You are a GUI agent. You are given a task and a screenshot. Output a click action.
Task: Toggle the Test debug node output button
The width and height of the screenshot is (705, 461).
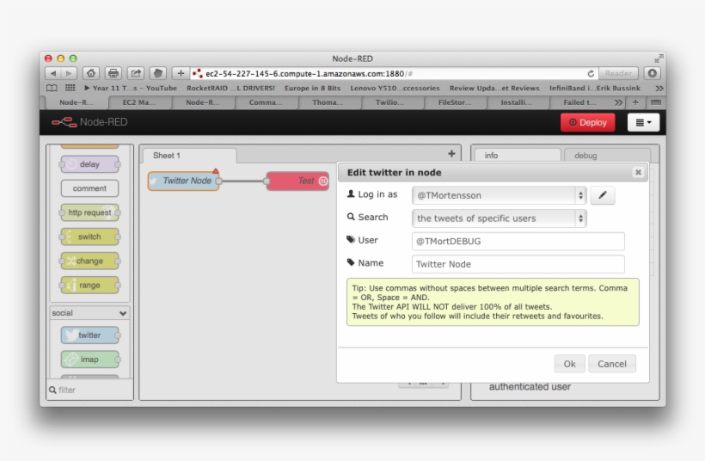[x=323, y=181]
